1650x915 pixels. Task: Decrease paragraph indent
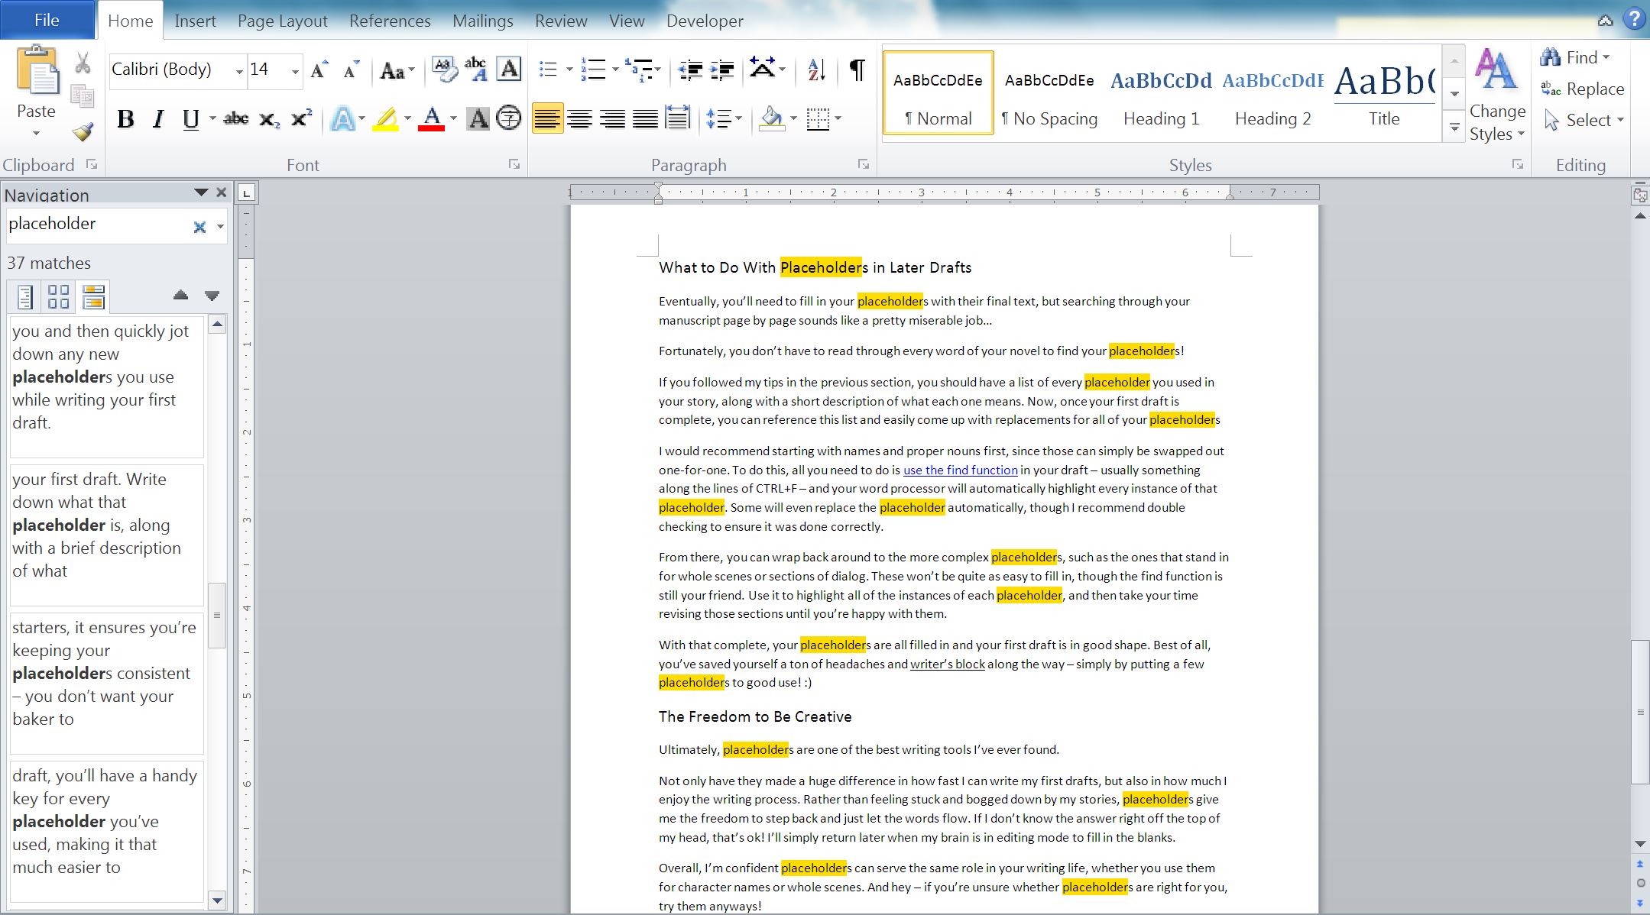pos(691,70)
